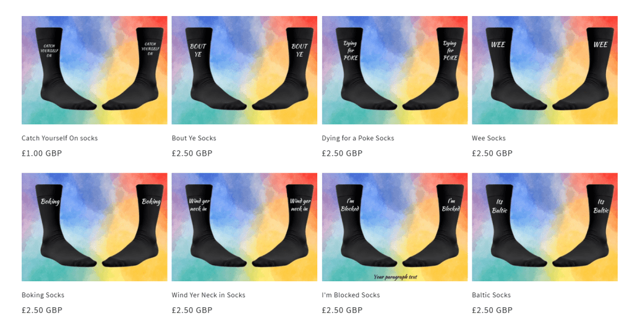Open the I'm Blocked socks image
This screenshot has height=319, width=632.
coord(395,227)
